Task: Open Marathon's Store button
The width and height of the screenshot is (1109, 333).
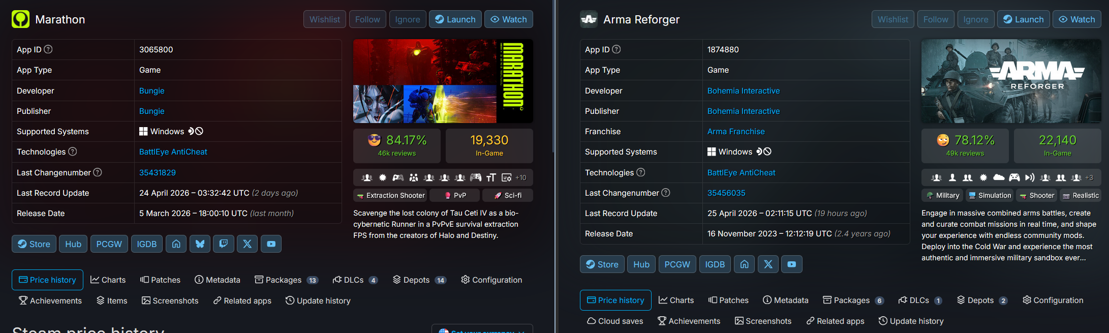Action: [34, 244]
